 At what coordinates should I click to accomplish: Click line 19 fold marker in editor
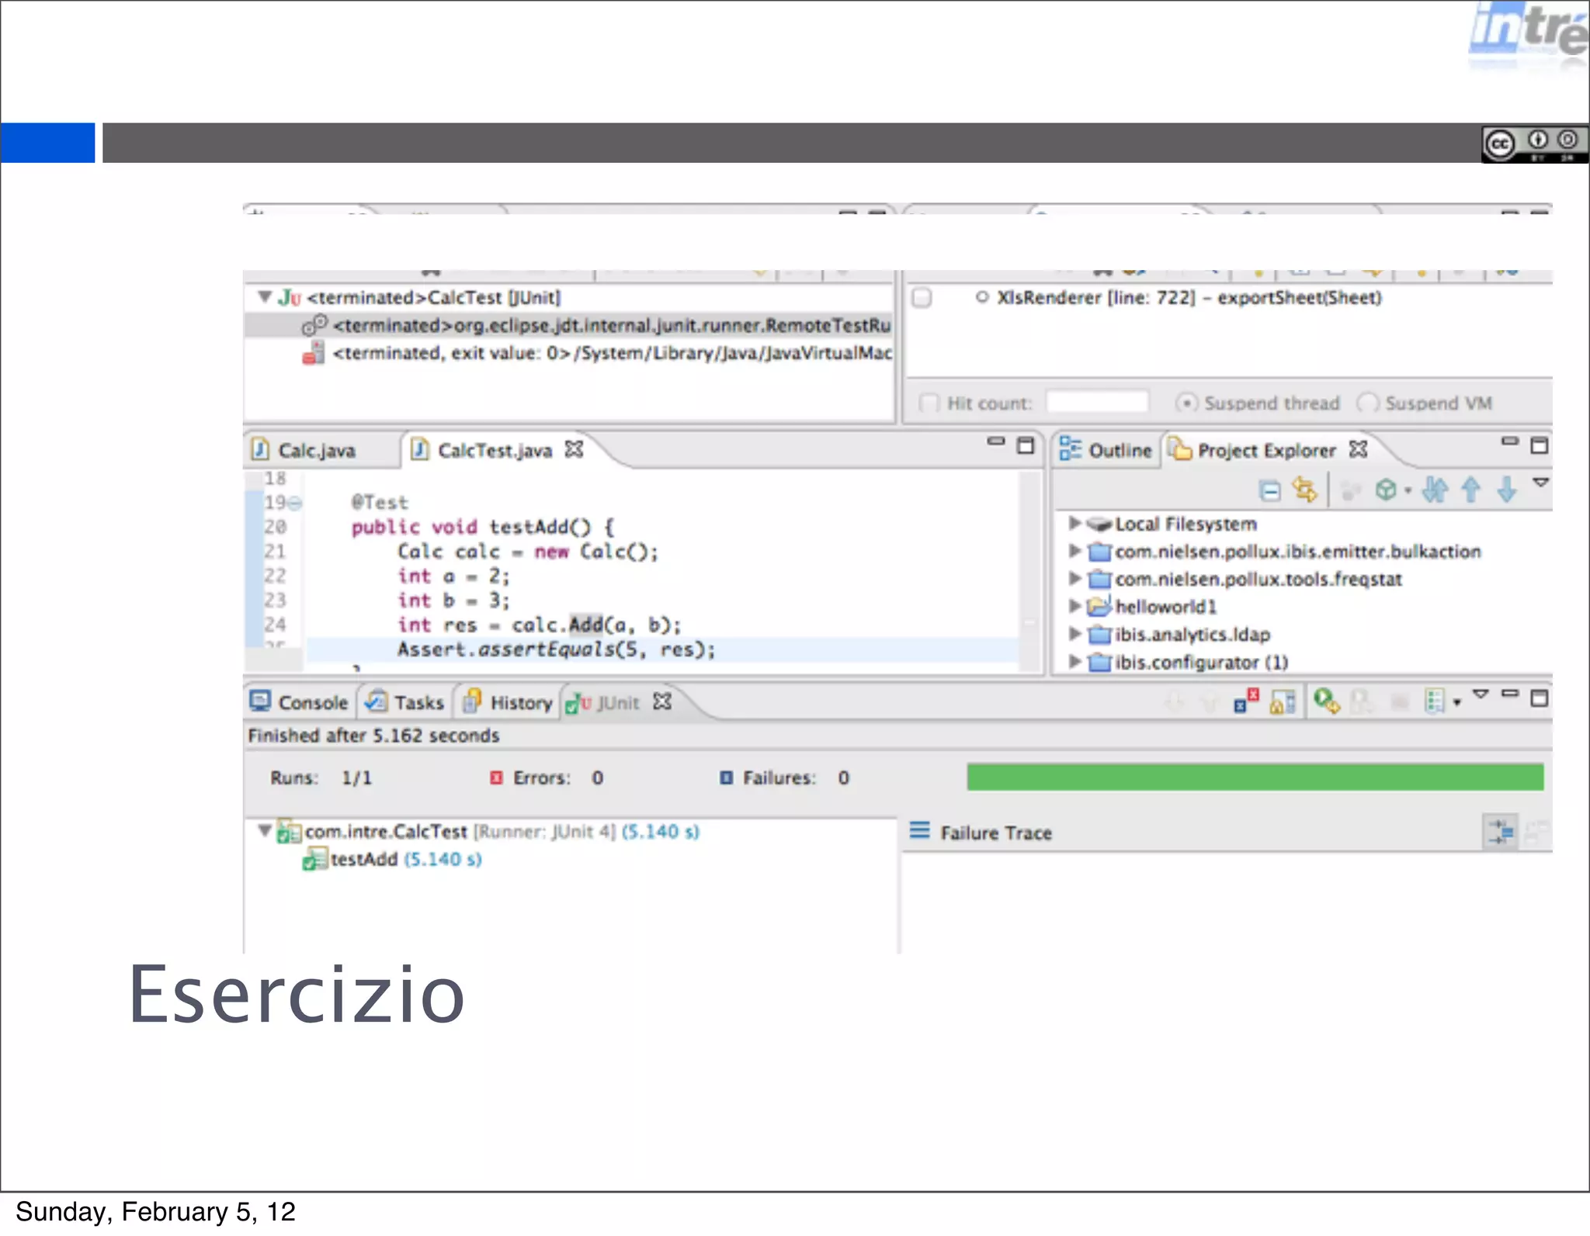[x=295, y=504]
